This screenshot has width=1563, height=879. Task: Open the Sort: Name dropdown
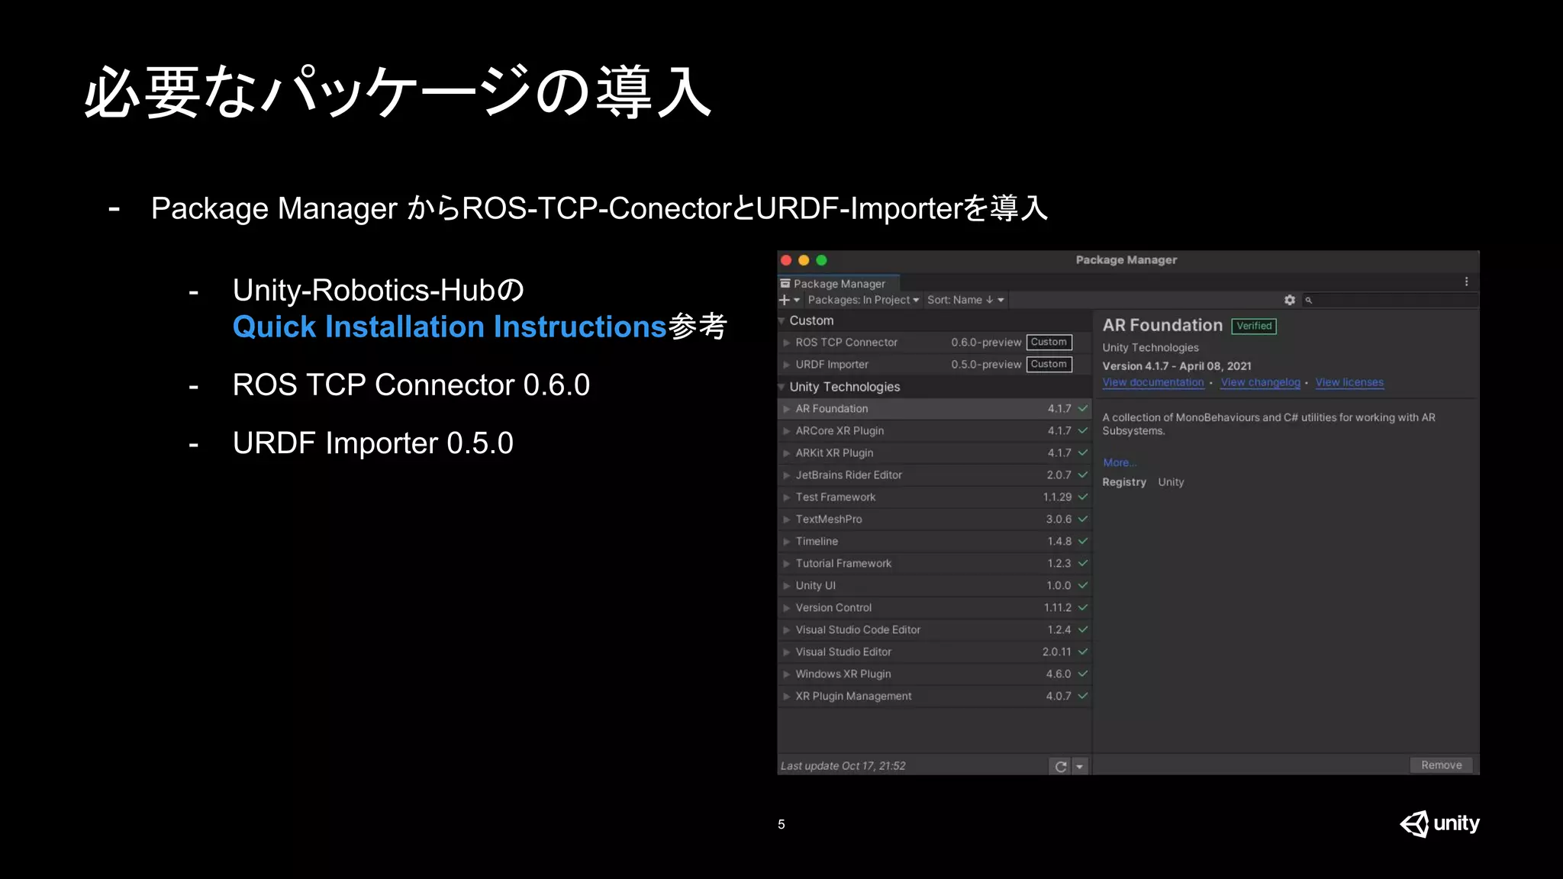coord(965,300)
